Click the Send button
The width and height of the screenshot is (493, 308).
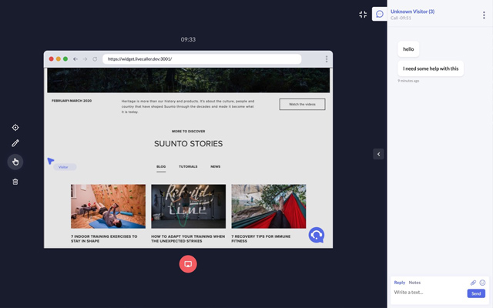coord(476,293)
